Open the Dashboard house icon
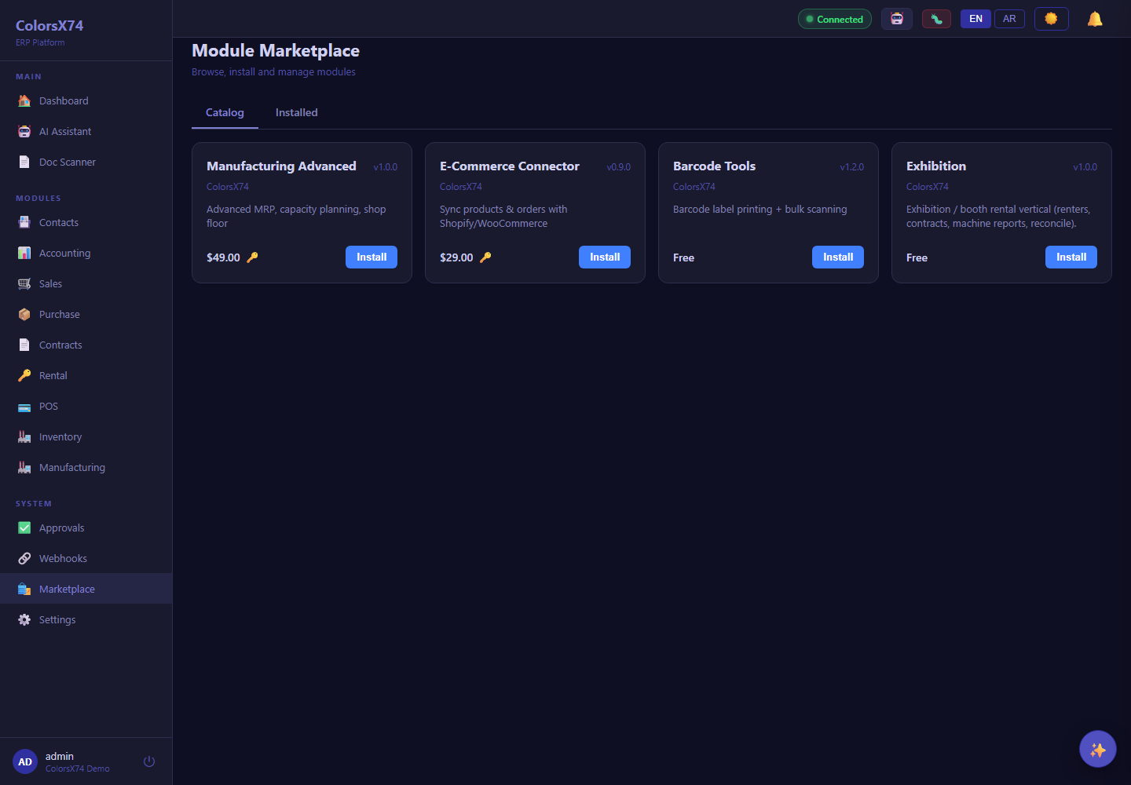This screenshot has height=785, width=1131. pos(24,101)
